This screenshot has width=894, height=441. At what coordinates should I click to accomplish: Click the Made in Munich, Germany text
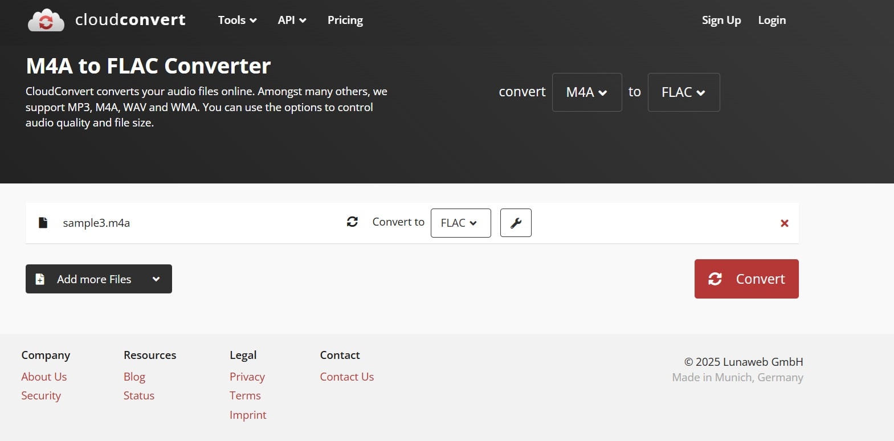(738, 377)
